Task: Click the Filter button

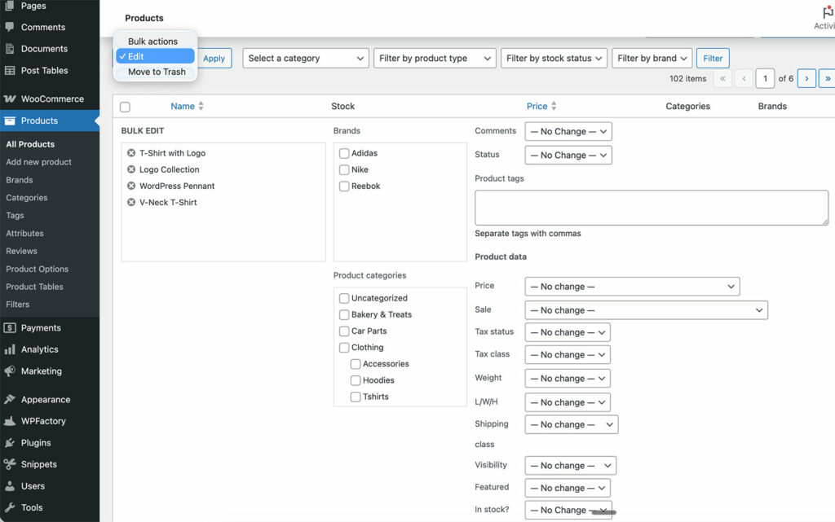Action: [713, 59]
